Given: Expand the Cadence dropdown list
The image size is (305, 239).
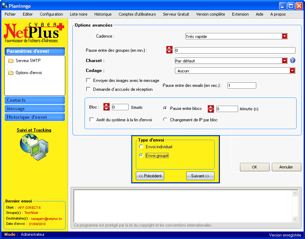Looking at the screenshot, I should click(x=284, y=36).
